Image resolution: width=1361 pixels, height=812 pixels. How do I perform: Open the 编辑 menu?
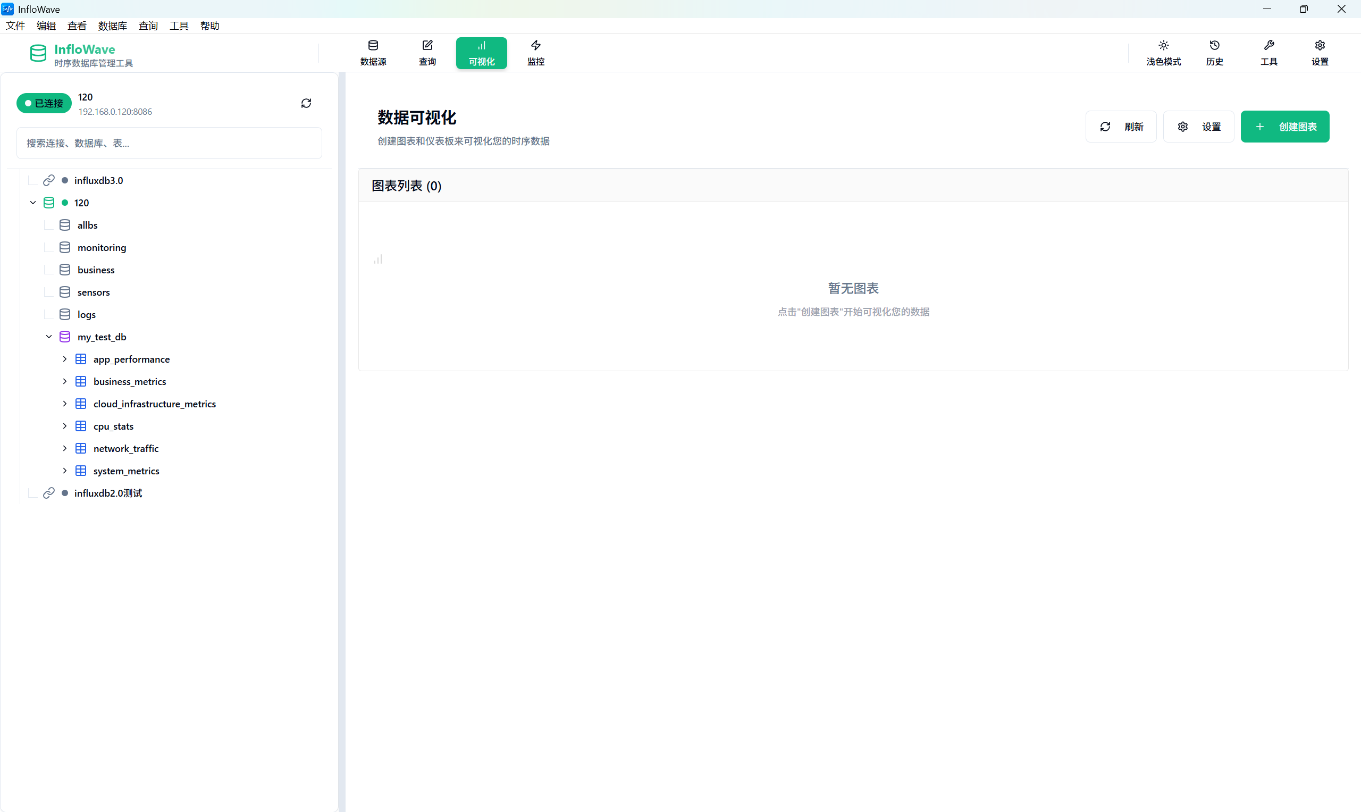(x=46, y=26)
